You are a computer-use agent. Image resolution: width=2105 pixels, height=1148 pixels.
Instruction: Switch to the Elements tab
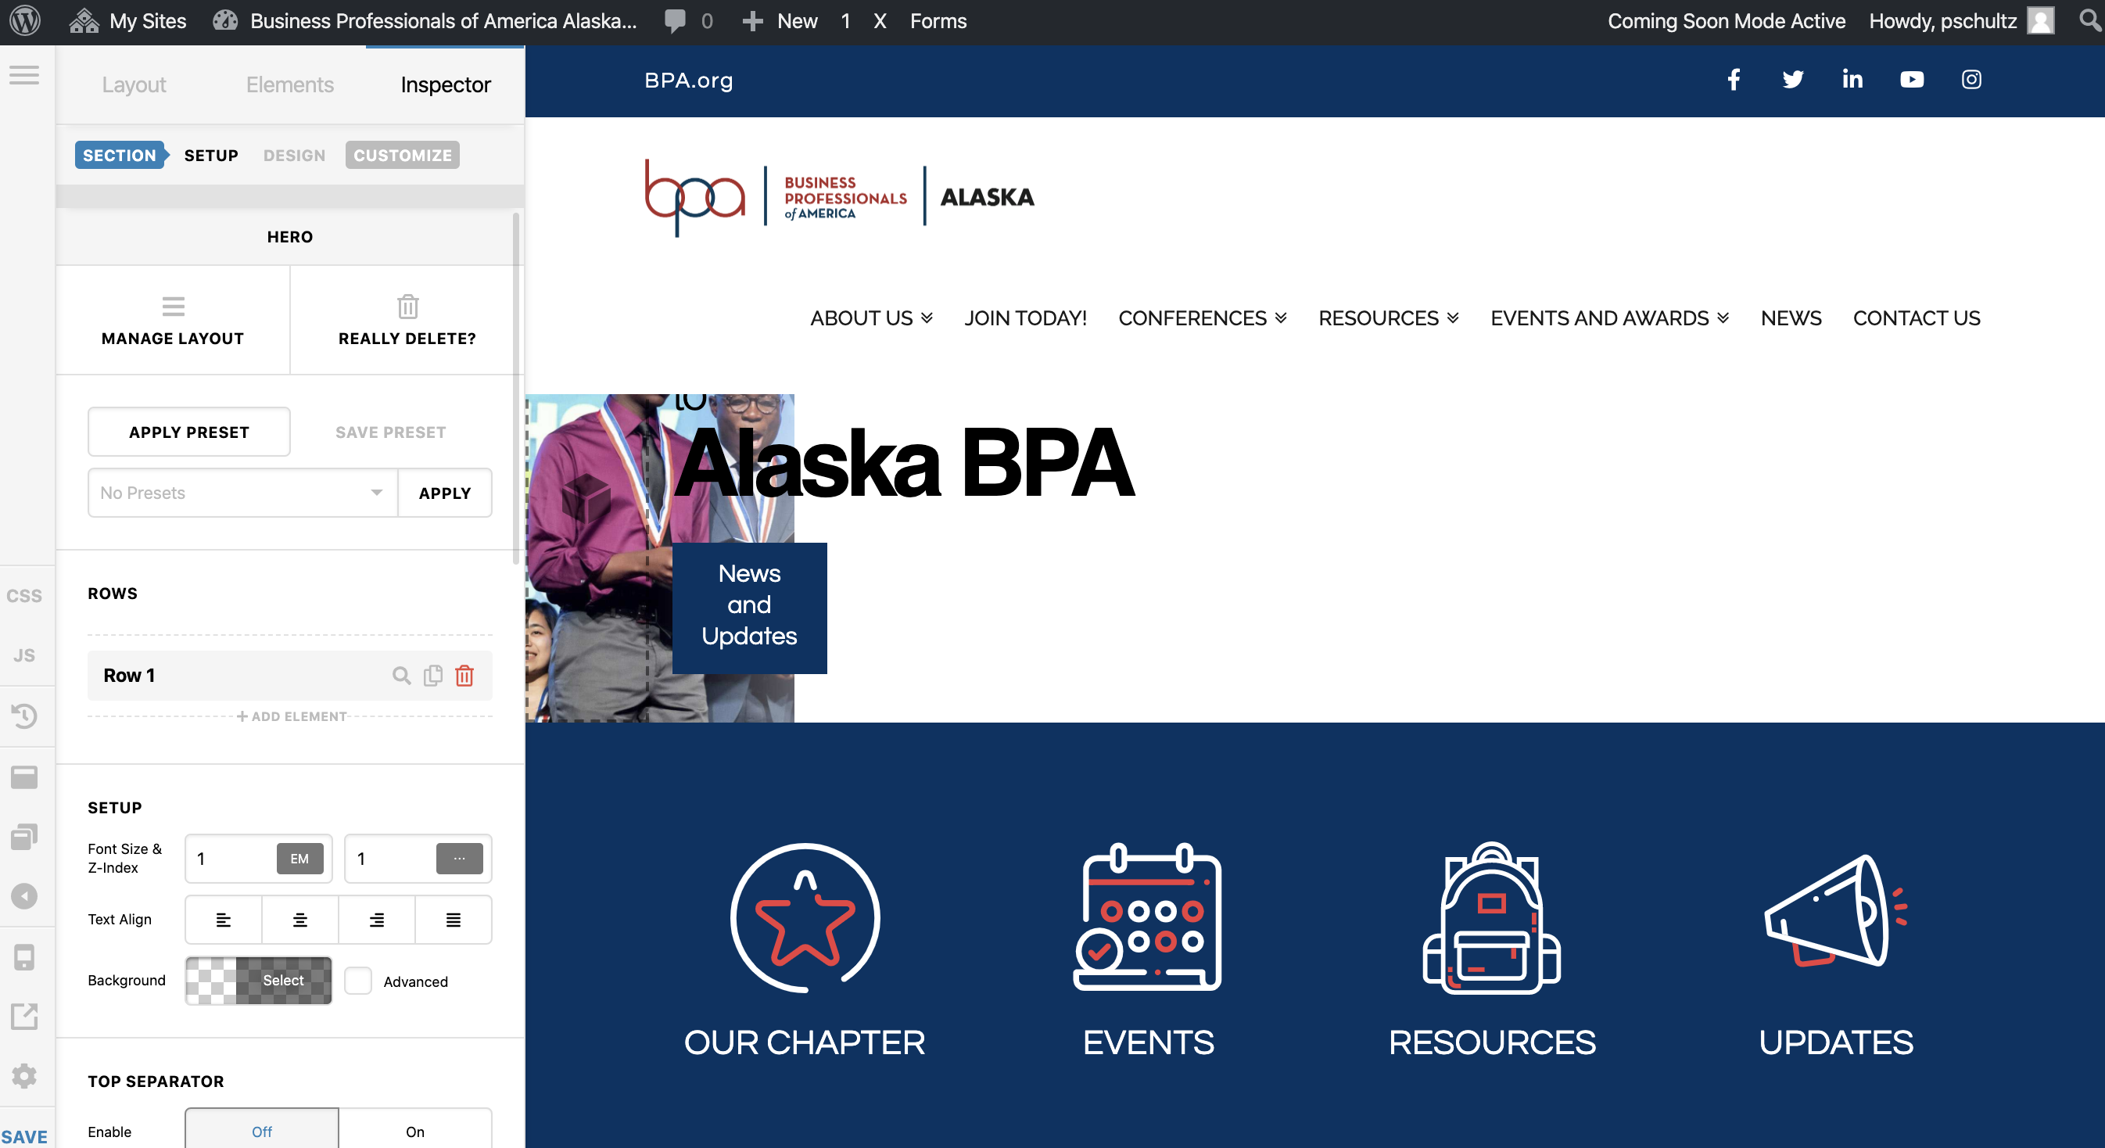(x=290, y=85)
